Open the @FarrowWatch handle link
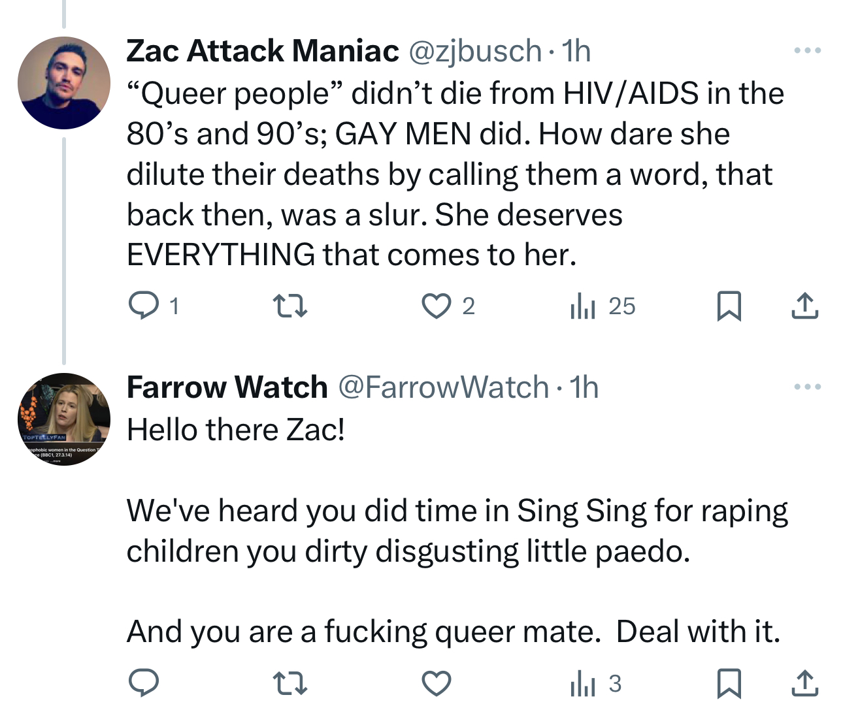This screenshot has width=843, height=710. pos(443,387)
